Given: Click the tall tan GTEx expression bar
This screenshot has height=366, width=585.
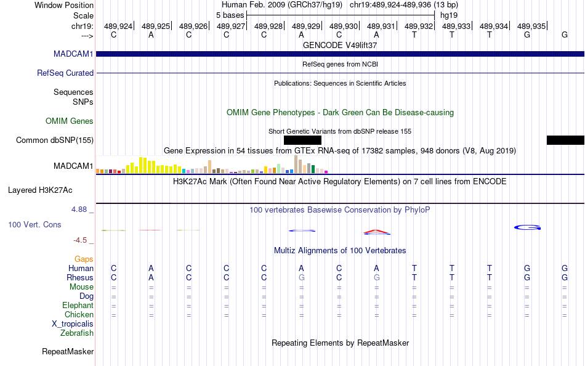Looking at the screenshot, I should [296, 164].
